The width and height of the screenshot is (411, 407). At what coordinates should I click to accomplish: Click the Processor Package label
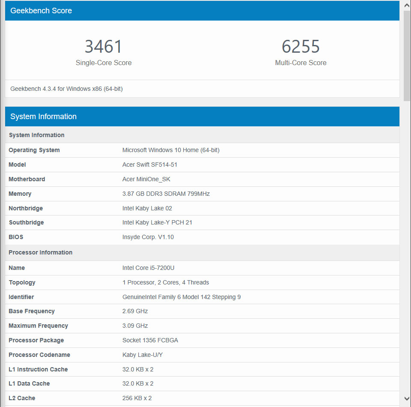[36, 340]
